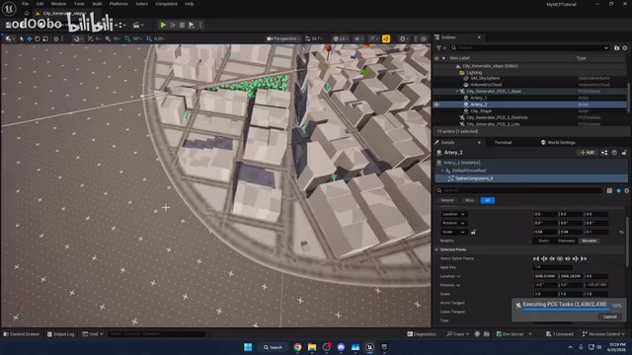Select first spline point icon button
632x355 pixels.
(x=536, y=258)
